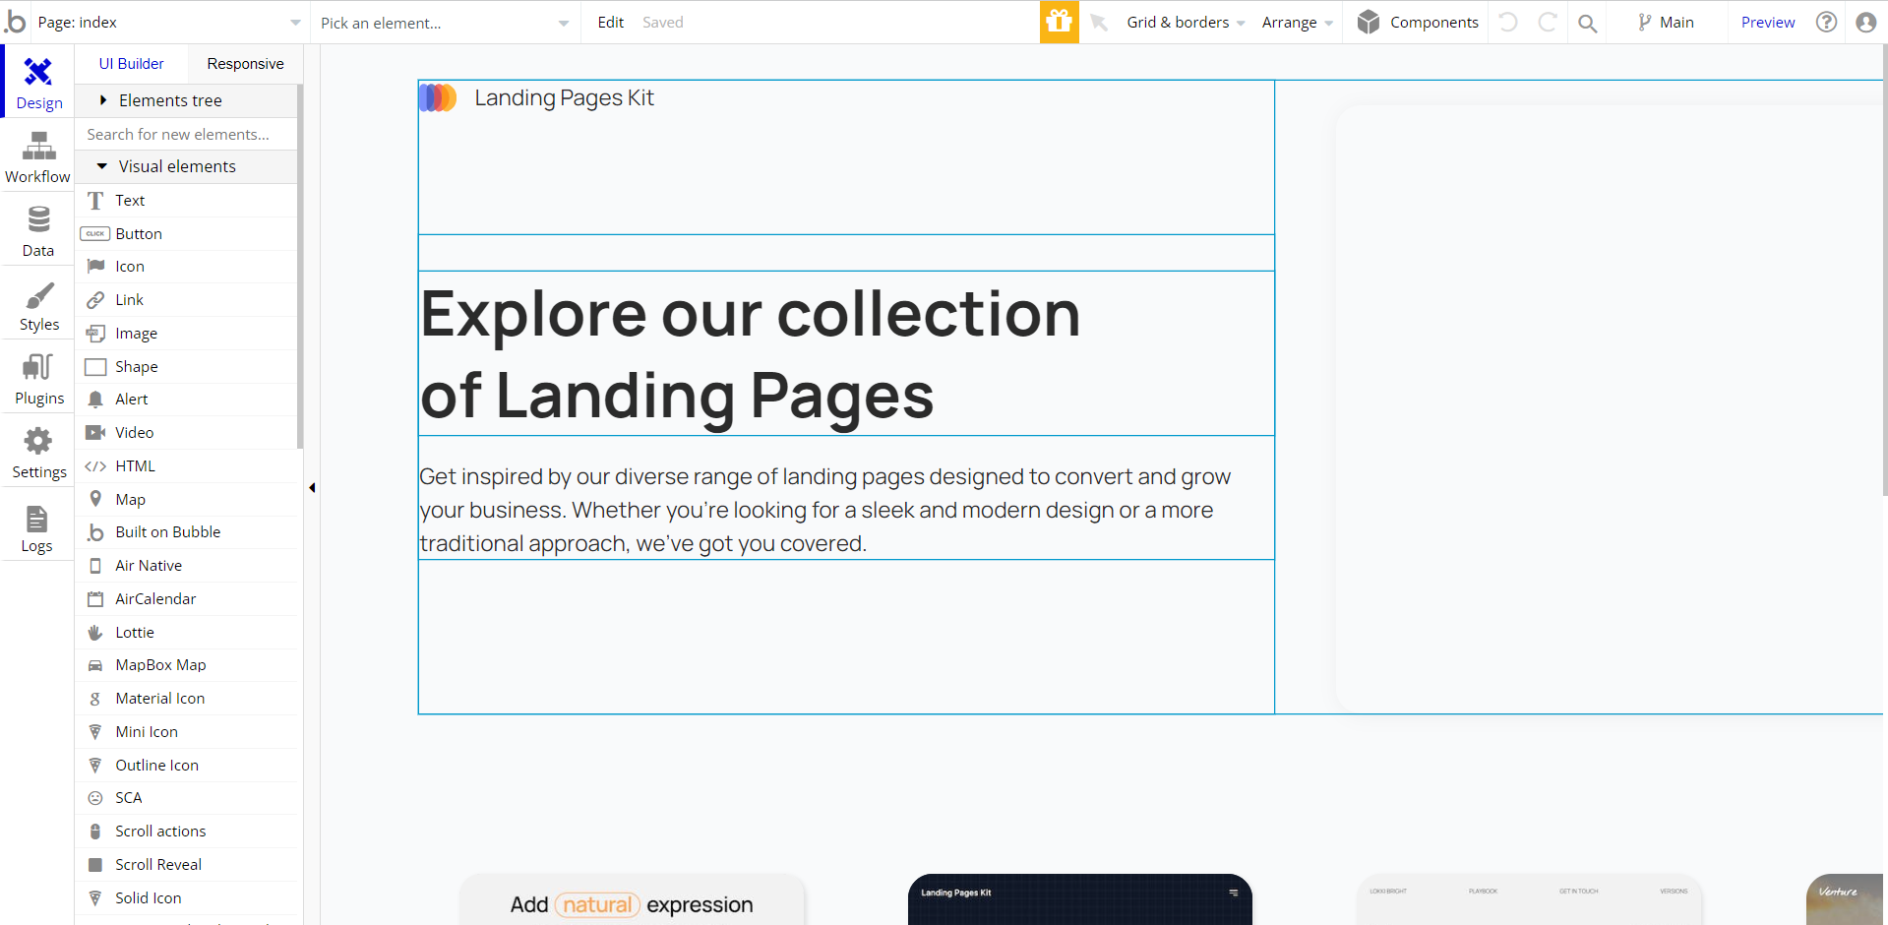Click the orange gift icon
1888x925 pixels.
(x=1059, y=22)
